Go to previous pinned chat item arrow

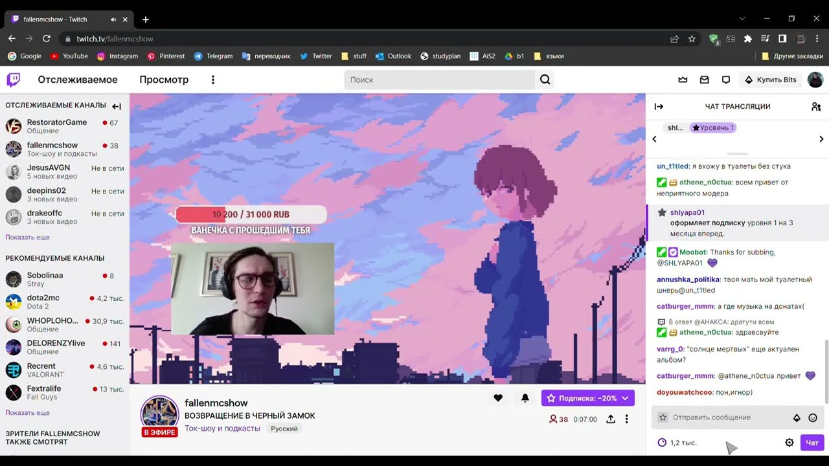(x=654, y=139)
